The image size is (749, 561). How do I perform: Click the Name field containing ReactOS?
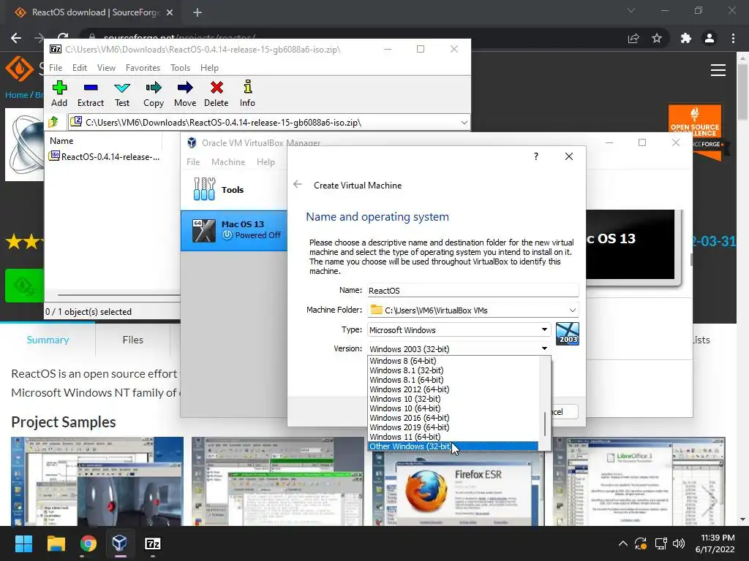(473, 291)
